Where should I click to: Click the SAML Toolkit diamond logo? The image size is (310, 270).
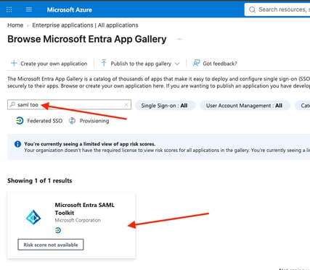pos(33,217)
